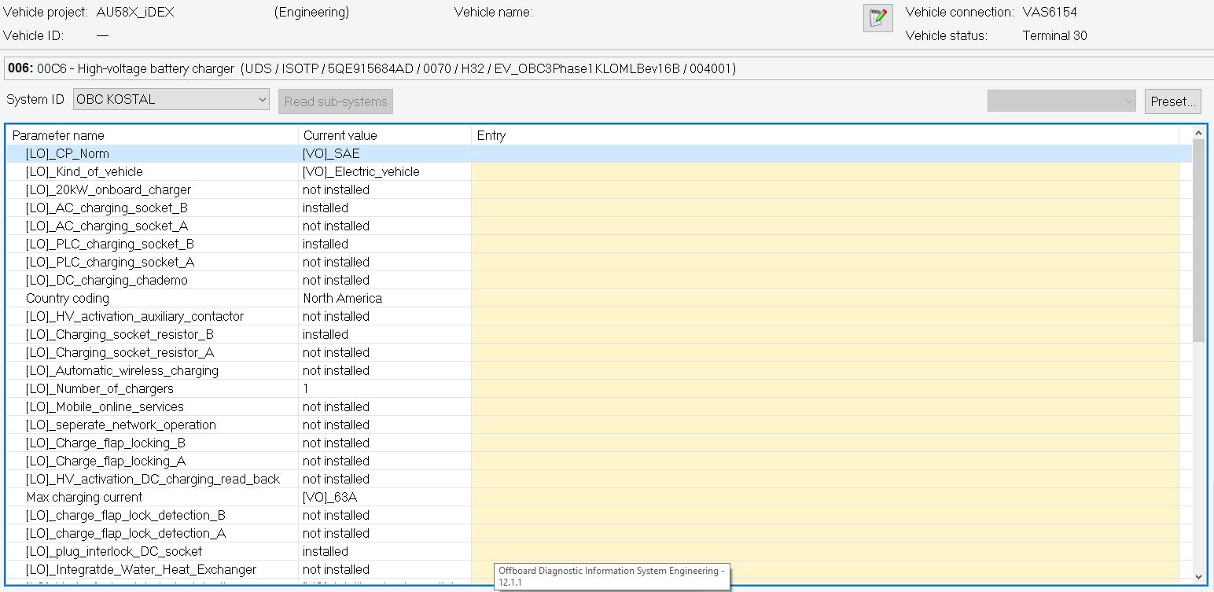Click the Entry cell for [LO]_Kind_of_vehicle
This screenshot has height=592, width=1214.
(x=824, y=171)
